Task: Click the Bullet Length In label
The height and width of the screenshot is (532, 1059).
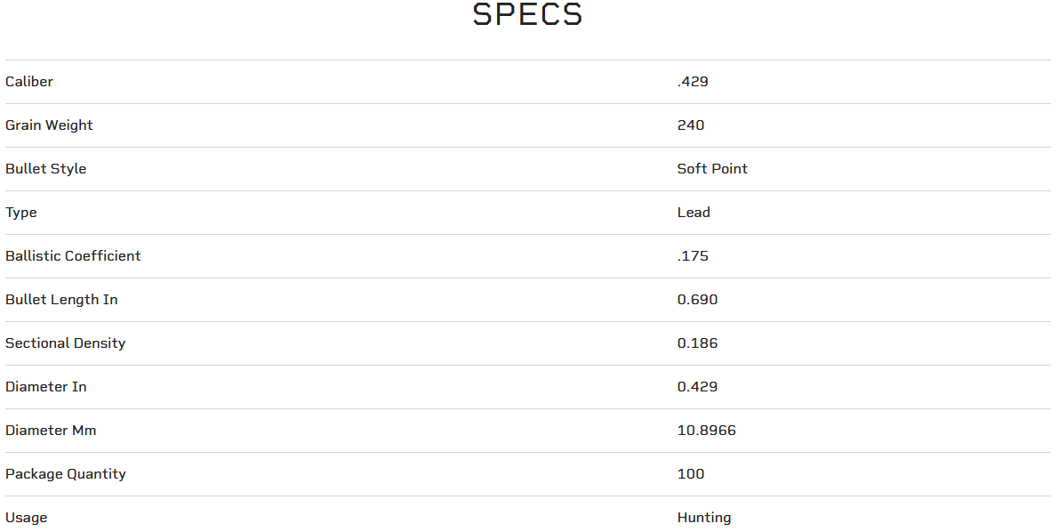Action: (61, 300)
